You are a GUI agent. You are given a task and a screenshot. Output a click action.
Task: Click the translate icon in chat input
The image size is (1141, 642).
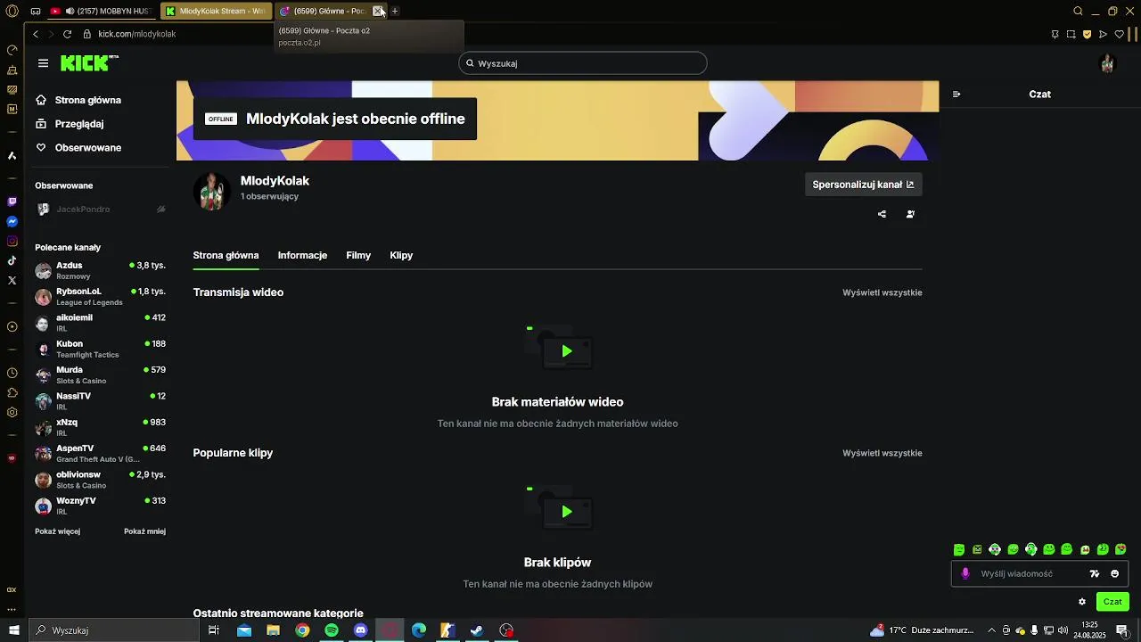click(1095, 574)
